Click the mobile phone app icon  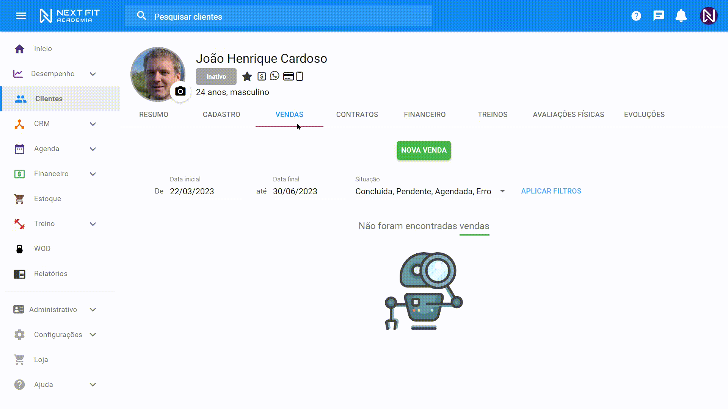300,76
